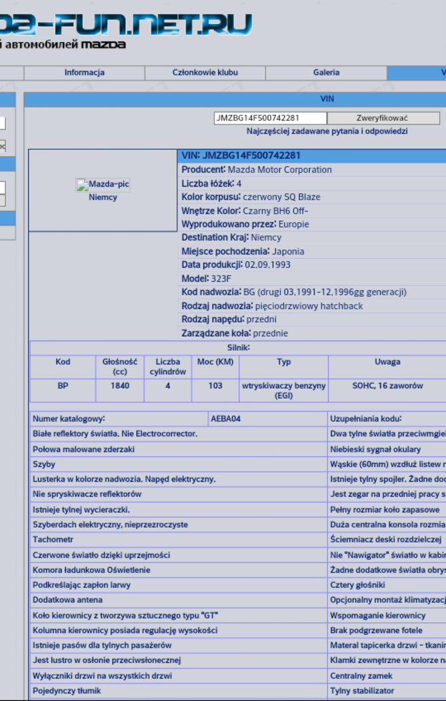This screenshot has height=701, width=446.
Task: Click the 'Szyby' row
Action: point(179,464)
